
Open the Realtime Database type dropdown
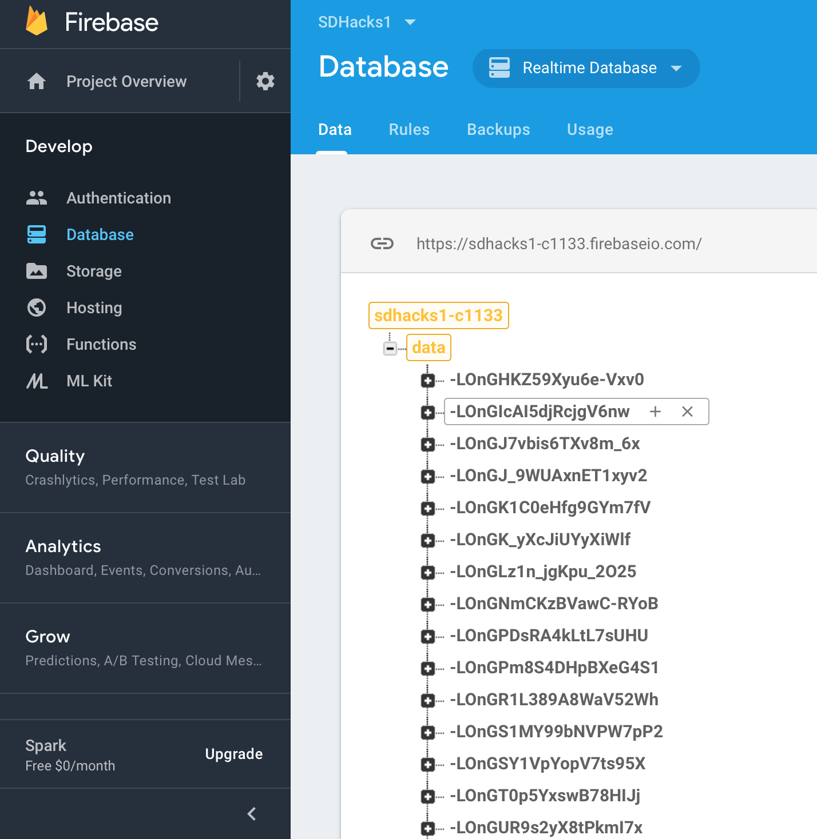[586, 68]
